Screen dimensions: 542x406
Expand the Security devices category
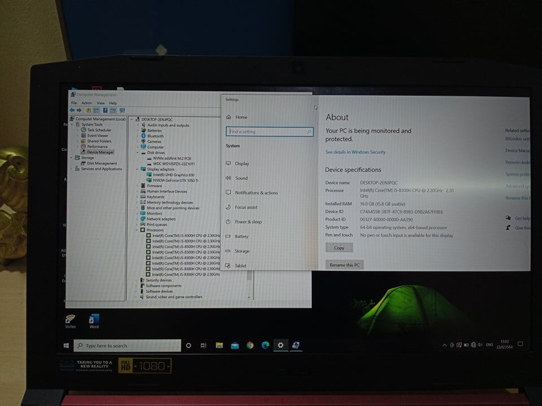coord(136,280)
